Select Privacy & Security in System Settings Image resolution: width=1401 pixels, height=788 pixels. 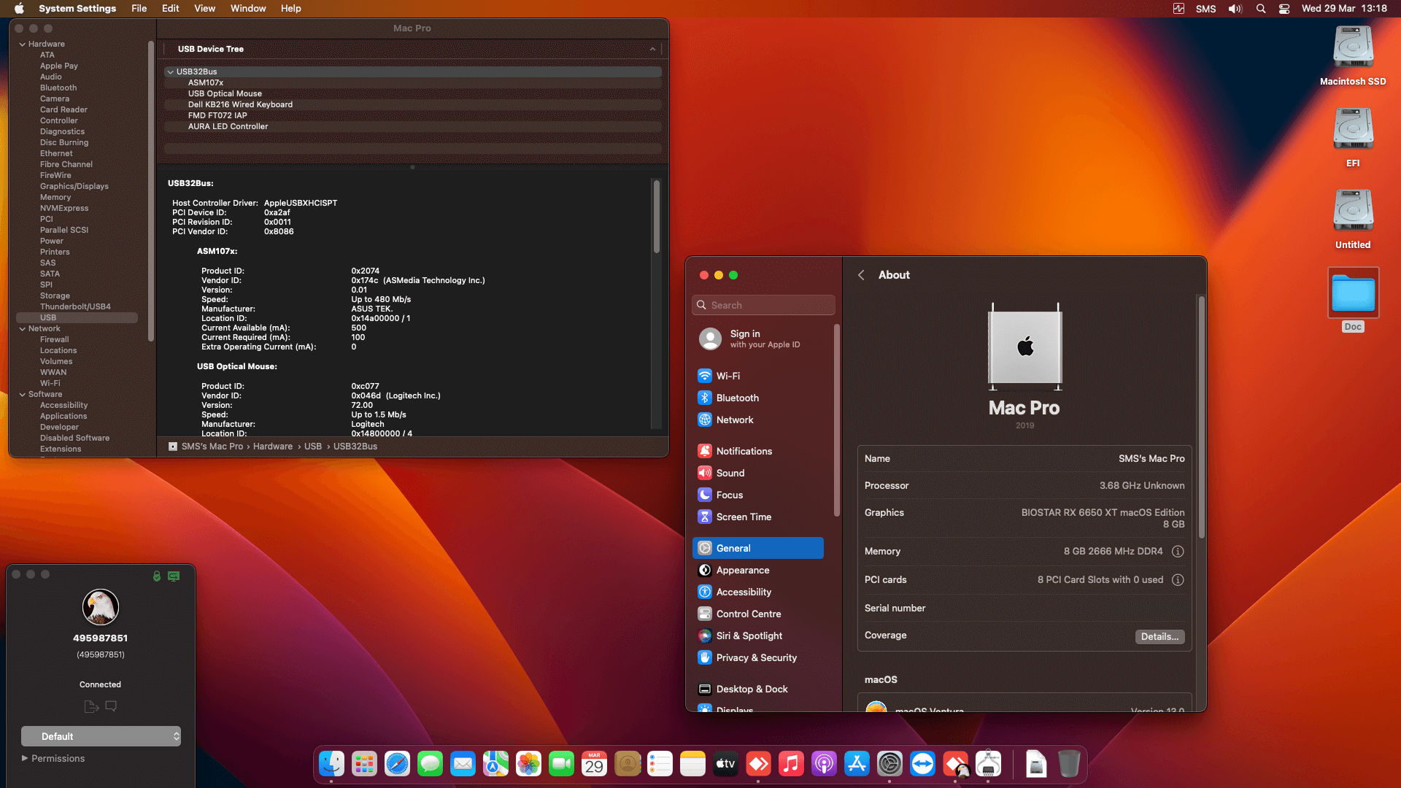coord(755,657)
